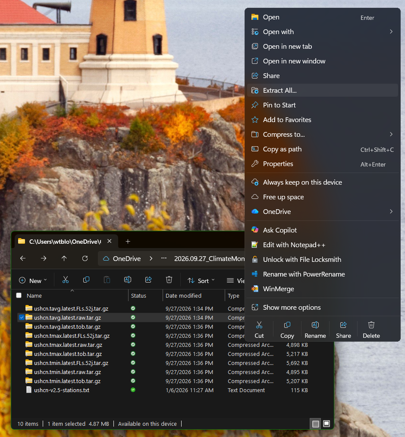Click Show more options
Viewport: 405px width, 437px height.
pos(323,307)
